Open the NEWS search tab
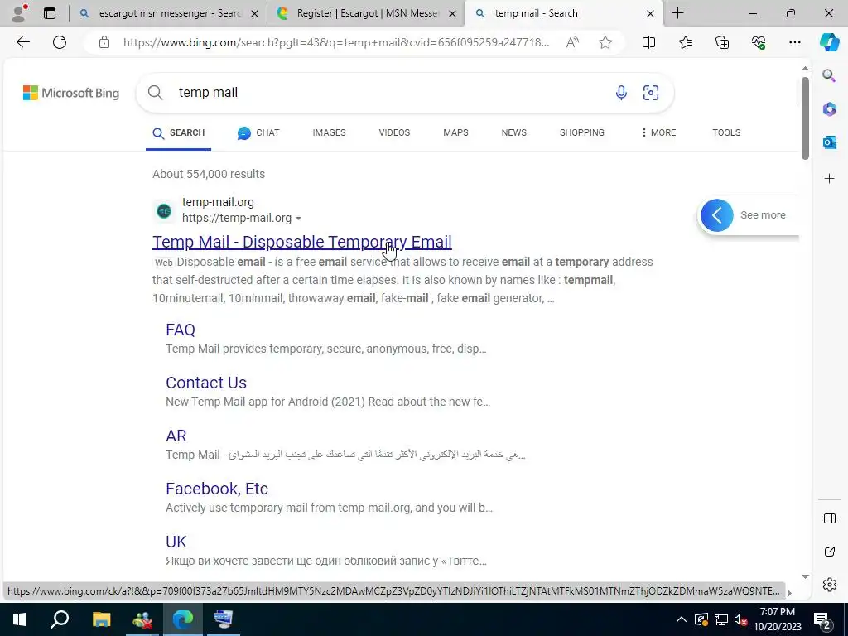The height and width of the screenshot is (636, 848). tap(513, 132)
